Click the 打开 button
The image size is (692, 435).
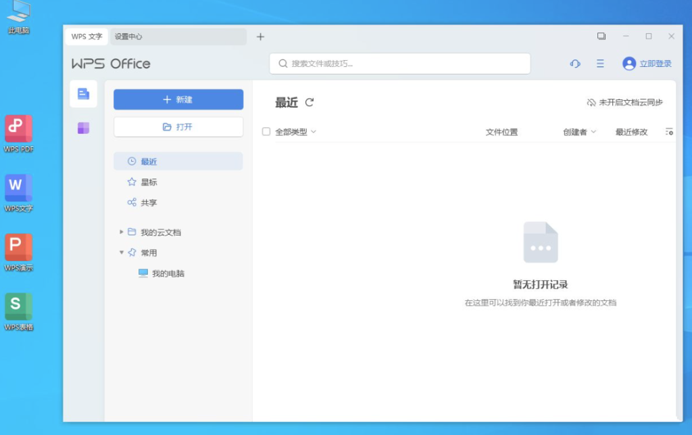pyautogui.click(x=178, y=127)
